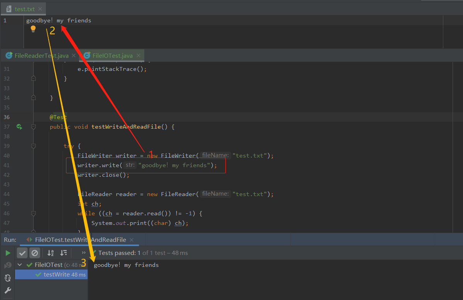Screen dimensions: 463x300
Task: Collapse the FileIOTest node in test tree
Action: tap(19, 265)
